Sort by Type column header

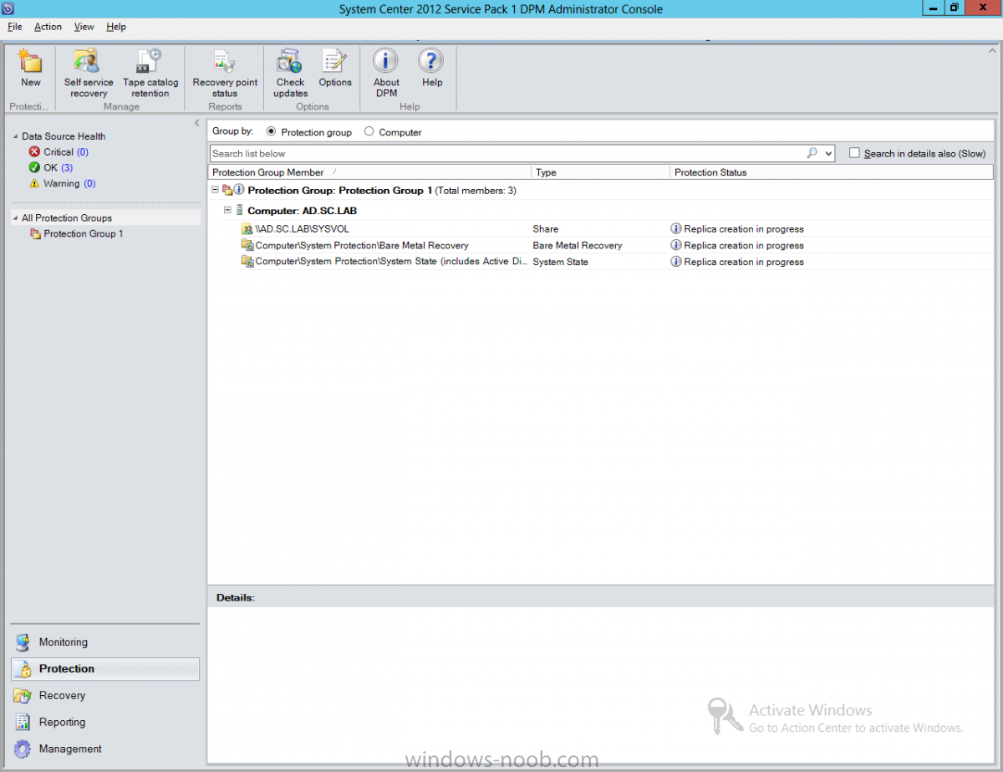pyautogui.click(x=600, y=172)
